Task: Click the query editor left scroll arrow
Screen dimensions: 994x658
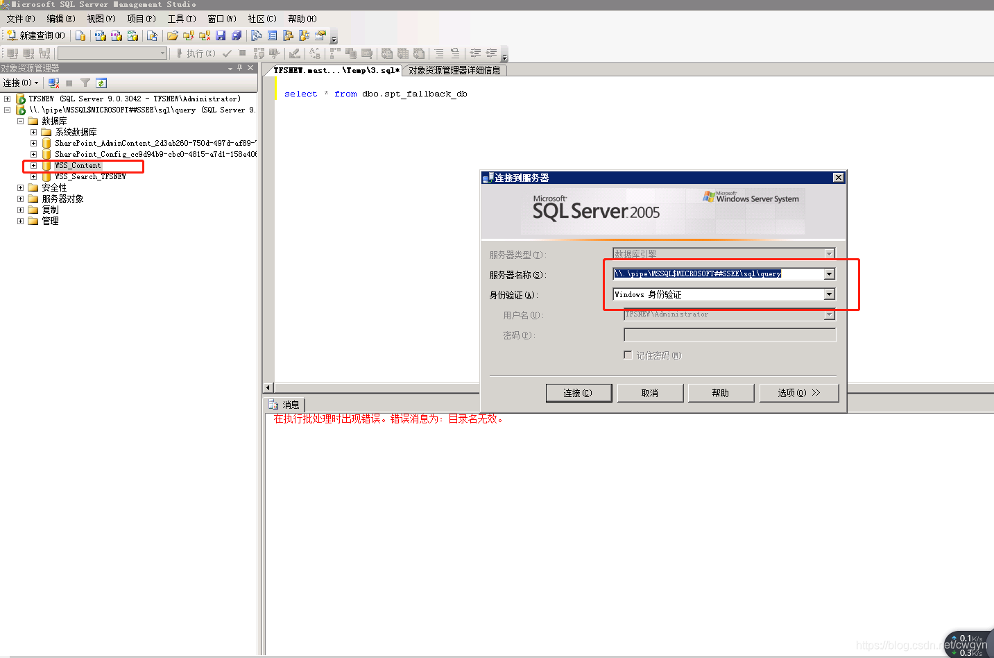Action: (x=268, y=387)
